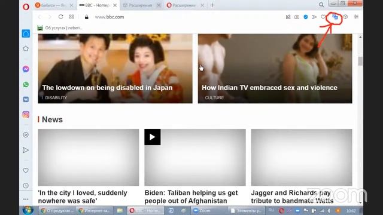Close the Бибиси tab
Image resolution: width=383 pixels, height=215 pixels.
pyautogui.click(x=71, y=5)
